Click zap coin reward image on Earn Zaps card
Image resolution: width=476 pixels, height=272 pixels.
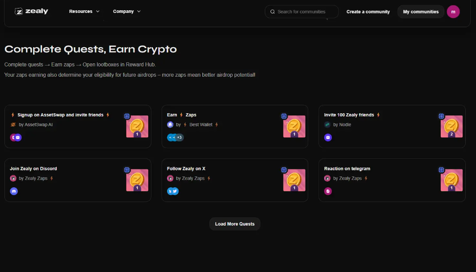point(294,127)
